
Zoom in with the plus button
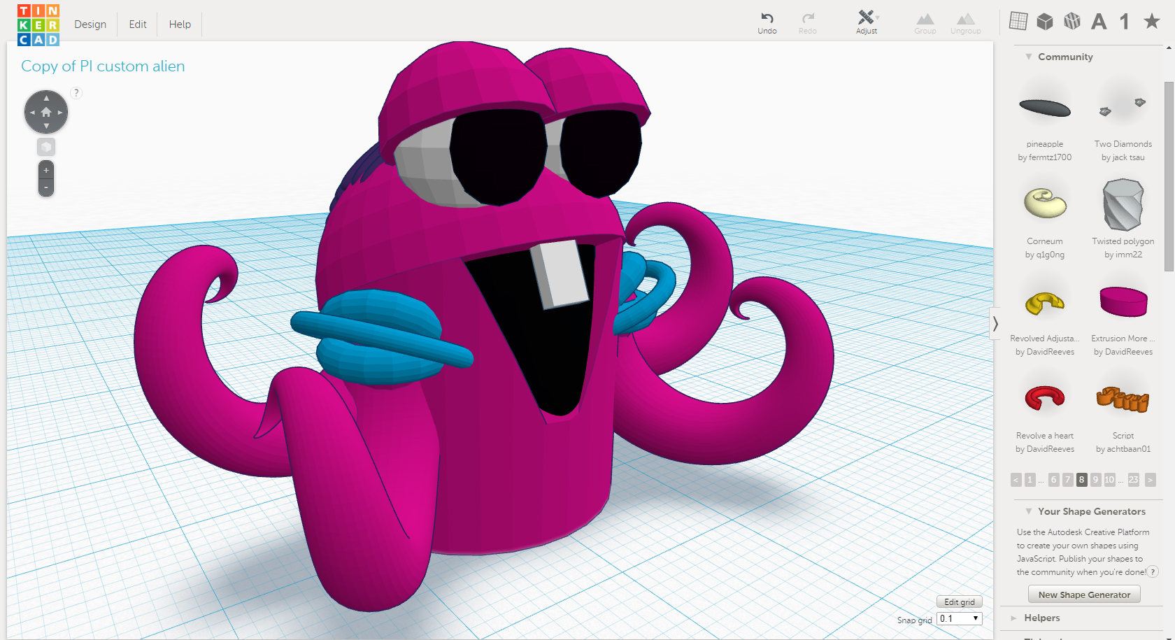coord(46,170)
